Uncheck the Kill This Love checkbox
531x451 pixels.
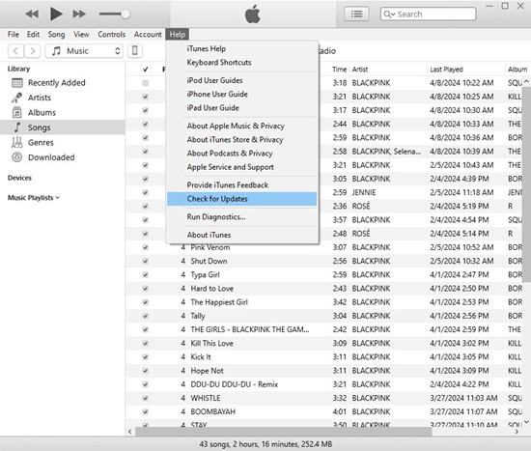(x=145, y=343)
